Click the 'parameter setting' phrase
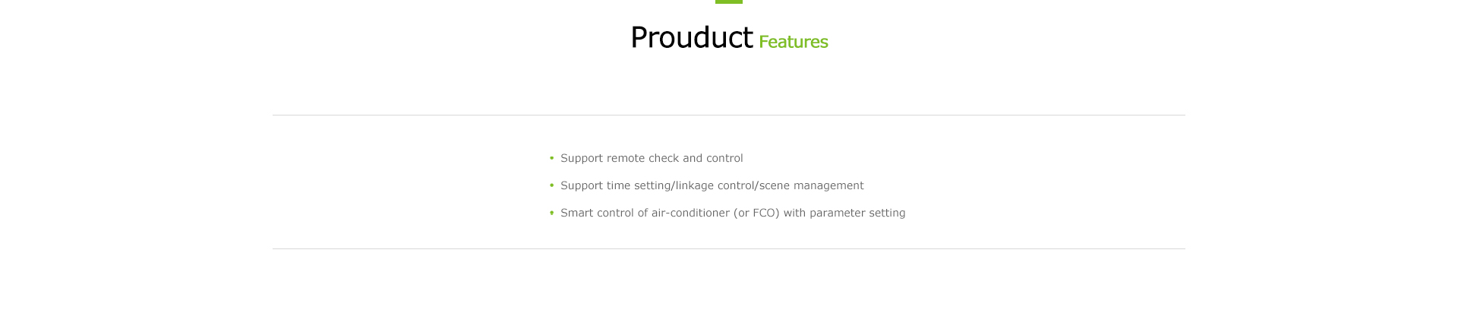The image size is (1458, 310). (857, 213)
